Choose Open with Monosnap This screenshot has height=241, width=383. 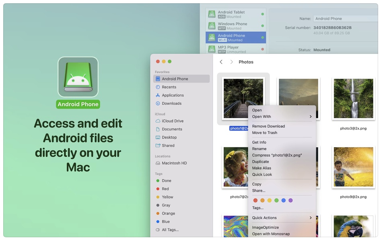pyautogui.click(x=282, y=234)
